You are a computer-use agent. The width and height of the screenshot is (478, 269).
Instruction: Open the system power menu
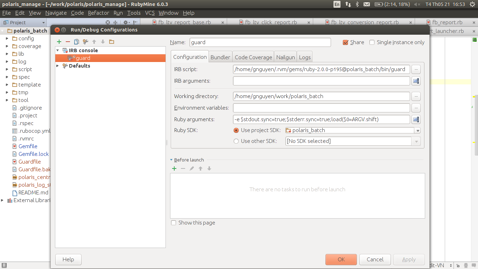[473, 4]
